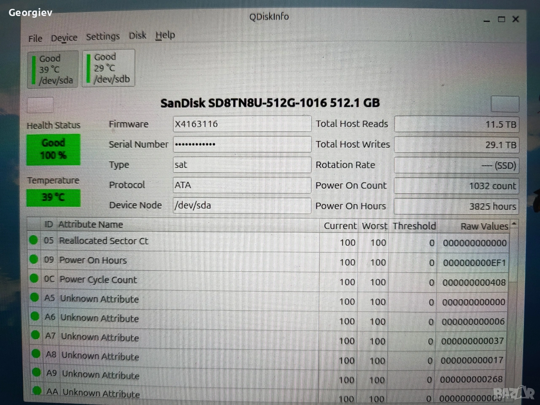Click the Total Host Writes value field
This screenshot has width=540, height=405.
pyautogui.click(x=456, y=145)
